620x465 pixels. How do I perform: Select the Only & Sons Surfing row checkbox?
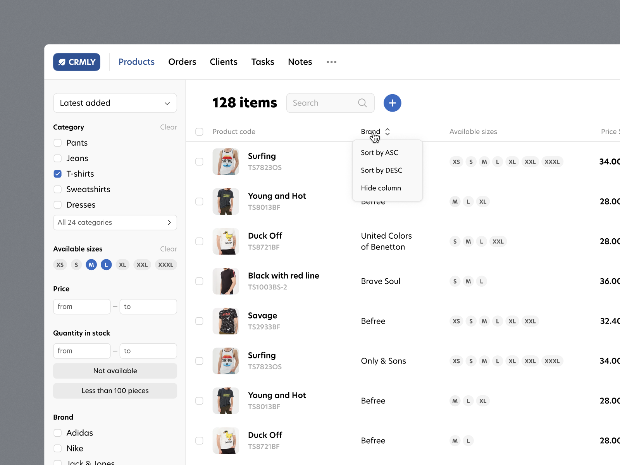[x=199, y=361]
